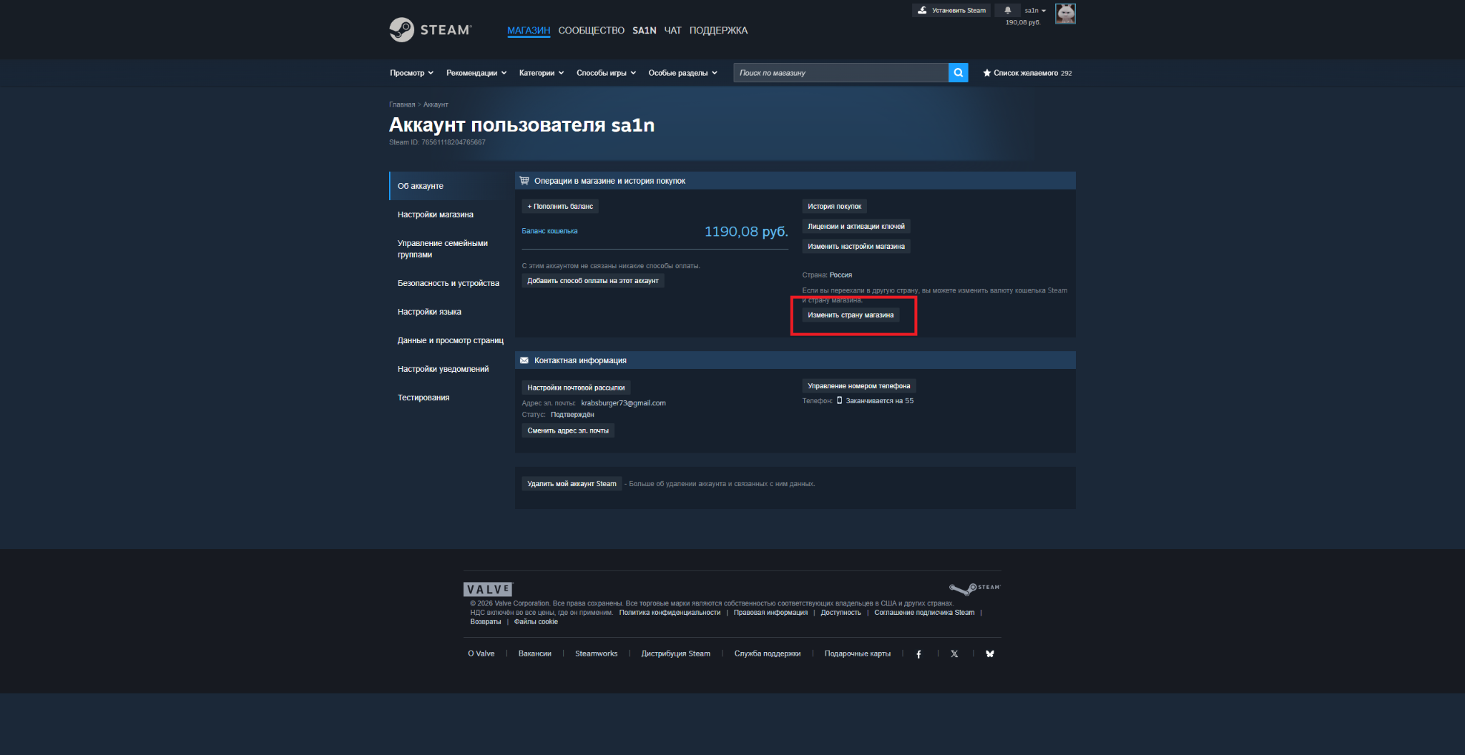Open the "Политика конфиденциальности" footer link
This screenshot has width=1465, height=755.
click(670, 613)
